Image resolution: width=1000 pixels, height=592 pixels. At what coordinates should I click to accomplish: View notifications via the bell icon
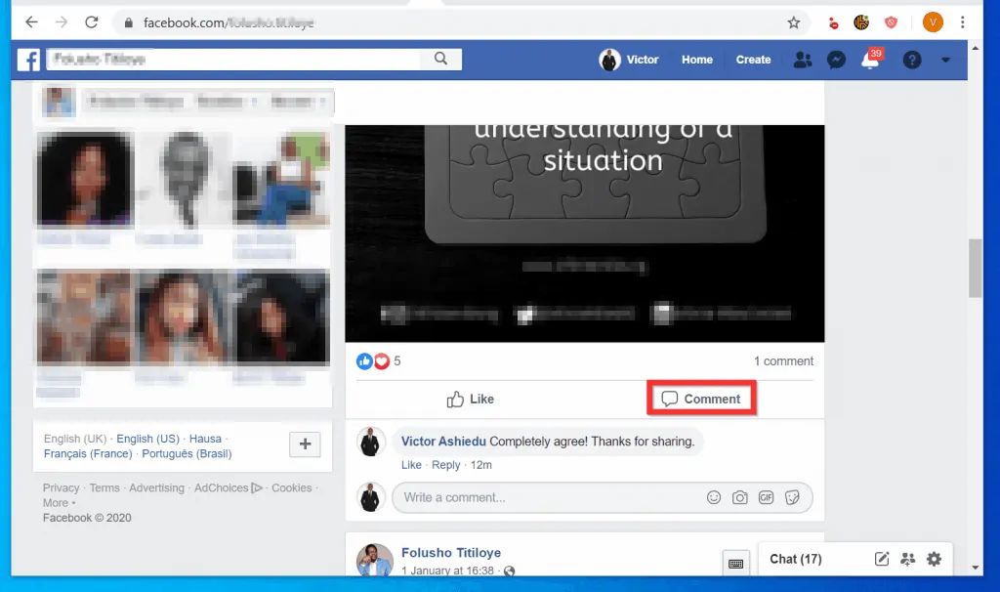(x=869, y=60)
